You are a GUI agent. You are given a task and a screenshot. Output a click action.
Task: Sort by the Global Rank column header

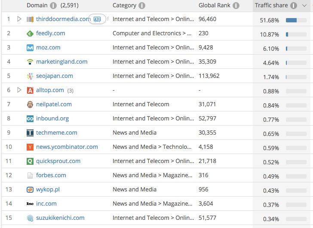click(x=214, y=6)
